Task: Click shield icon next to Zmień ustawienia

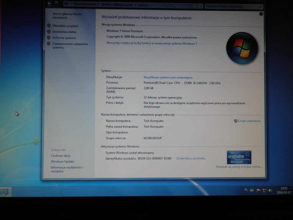Action: pyautogui.click(x=235, y=121)
